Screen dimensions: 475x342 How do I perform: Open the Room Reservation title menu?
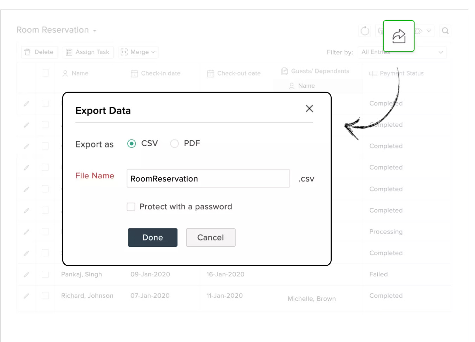point(94,31)
